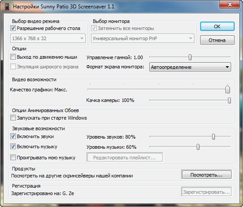Image resolution: width=243 pixels, height=207 pixels.
Task: Click the Качество графики slider thumb
Action: 228,89
